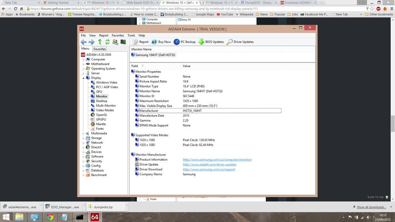The image size is (395, 222).
Task: Expand the Computer tree node
Action: pos(83,60)
